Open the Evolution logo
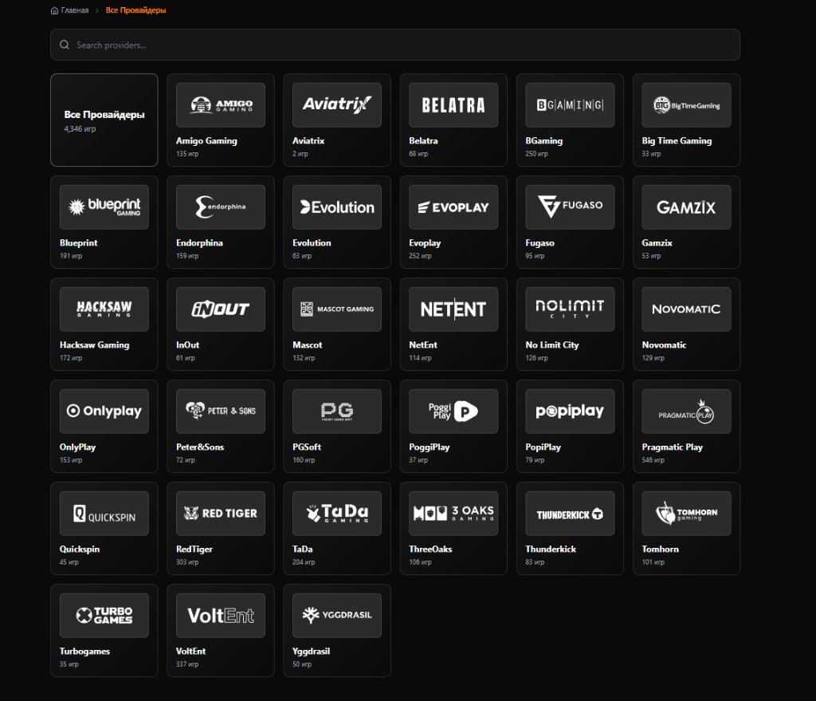 point(337,207)
